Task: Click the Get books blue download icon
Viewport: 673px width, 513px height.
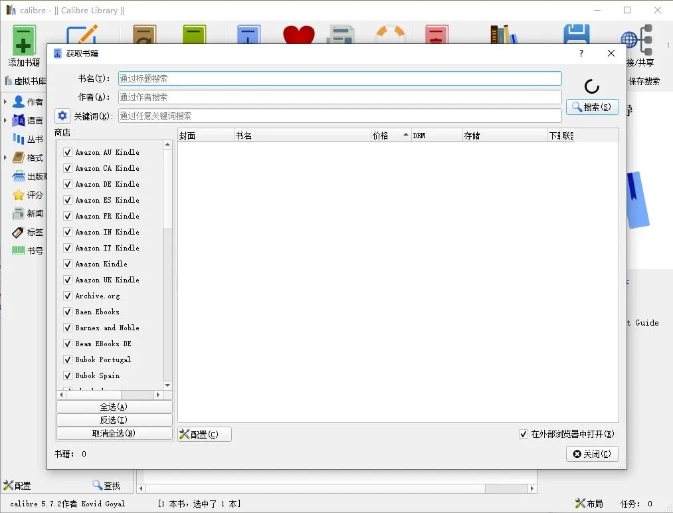Action: [248, 35]
